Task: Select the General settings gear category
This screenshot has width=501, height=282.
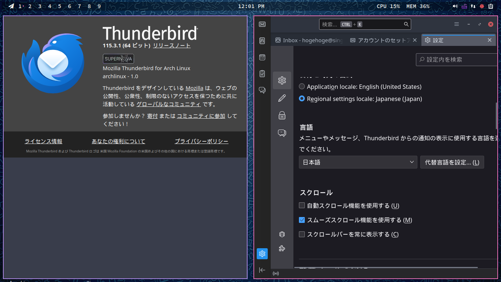Action: (282, 80)
